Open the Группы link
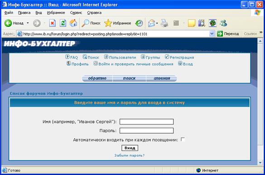This screenshot has height=175, width=265. tap(153, 57)
